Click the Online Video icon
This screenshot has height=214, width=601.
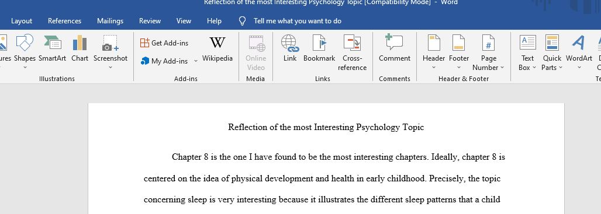coord(256,43)
